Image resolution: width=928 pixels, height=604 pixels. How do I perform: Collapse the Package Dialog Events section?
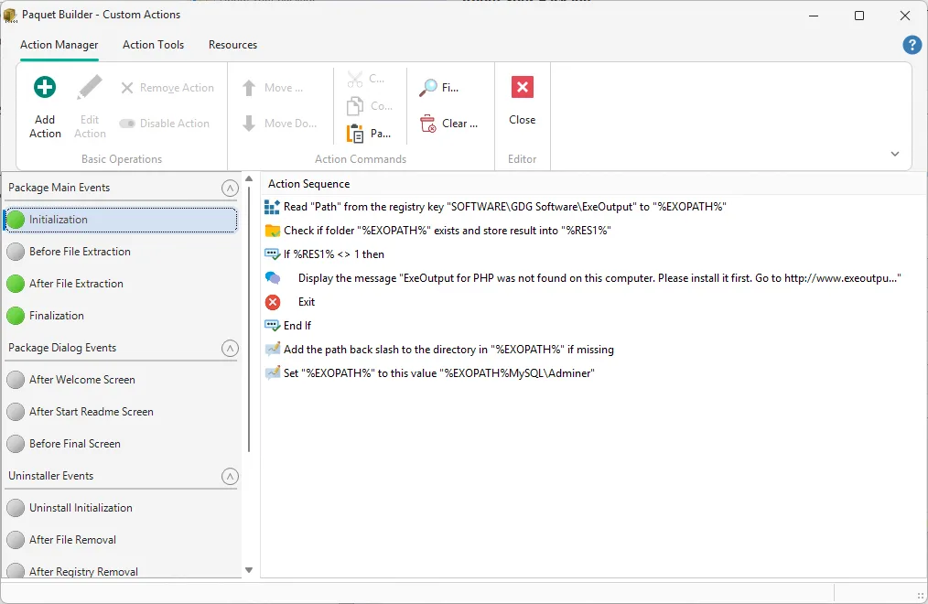[230, 349]
